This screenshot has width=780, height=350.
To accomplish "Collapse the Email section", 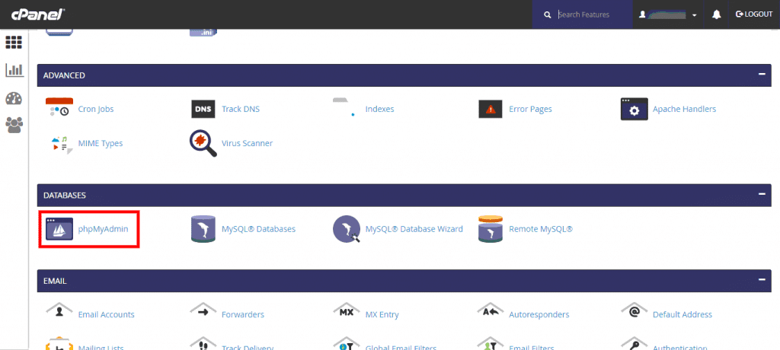I will coord(761,280).
